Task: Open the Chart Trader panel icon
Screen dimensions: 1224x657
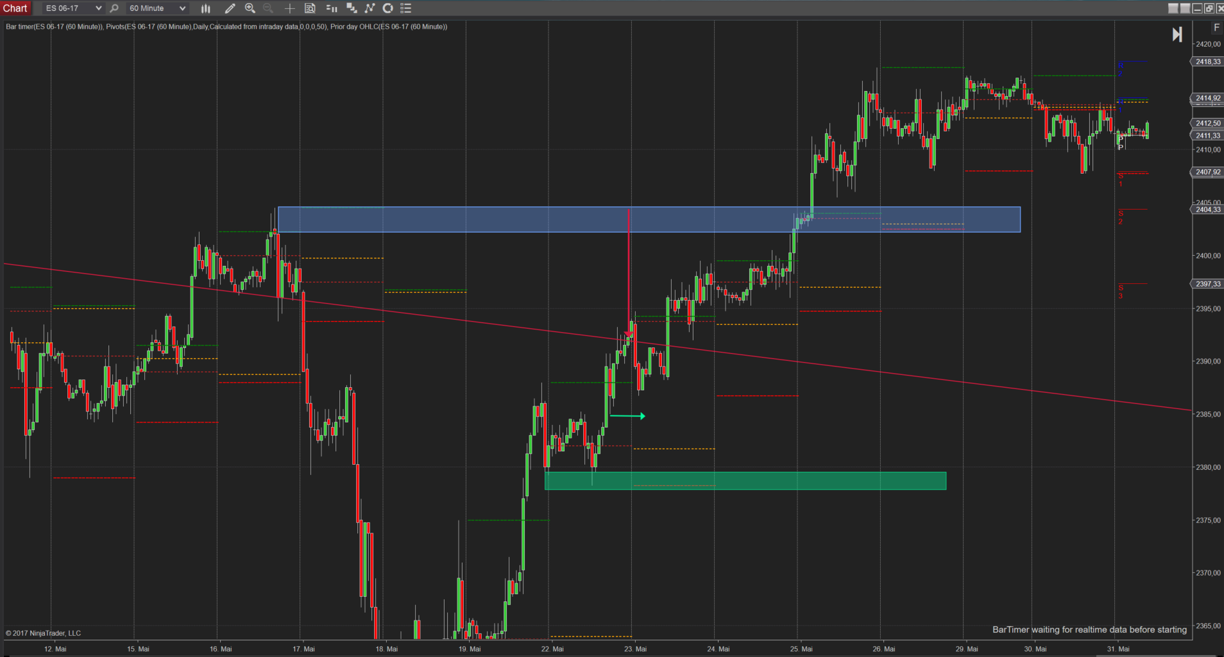Action: (332, 8)
